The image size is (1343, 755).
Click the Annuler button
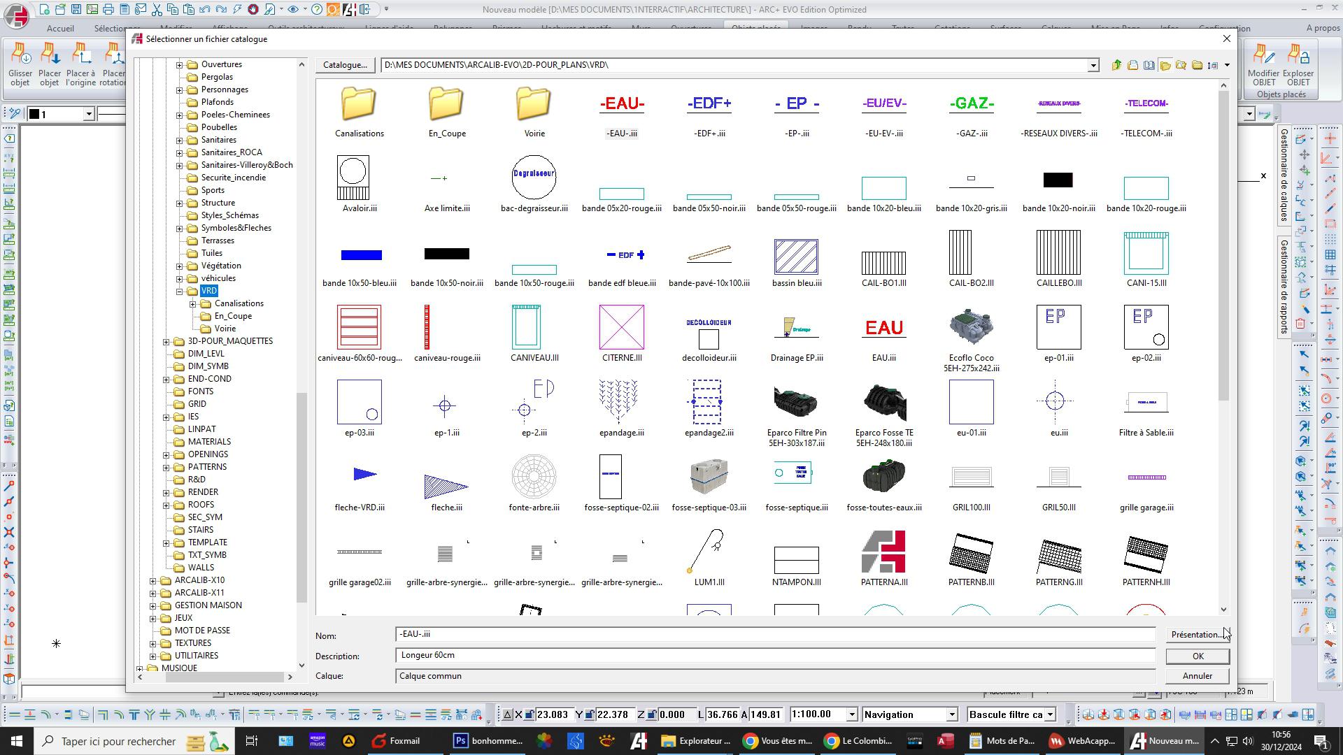[x=1197, y=676]
